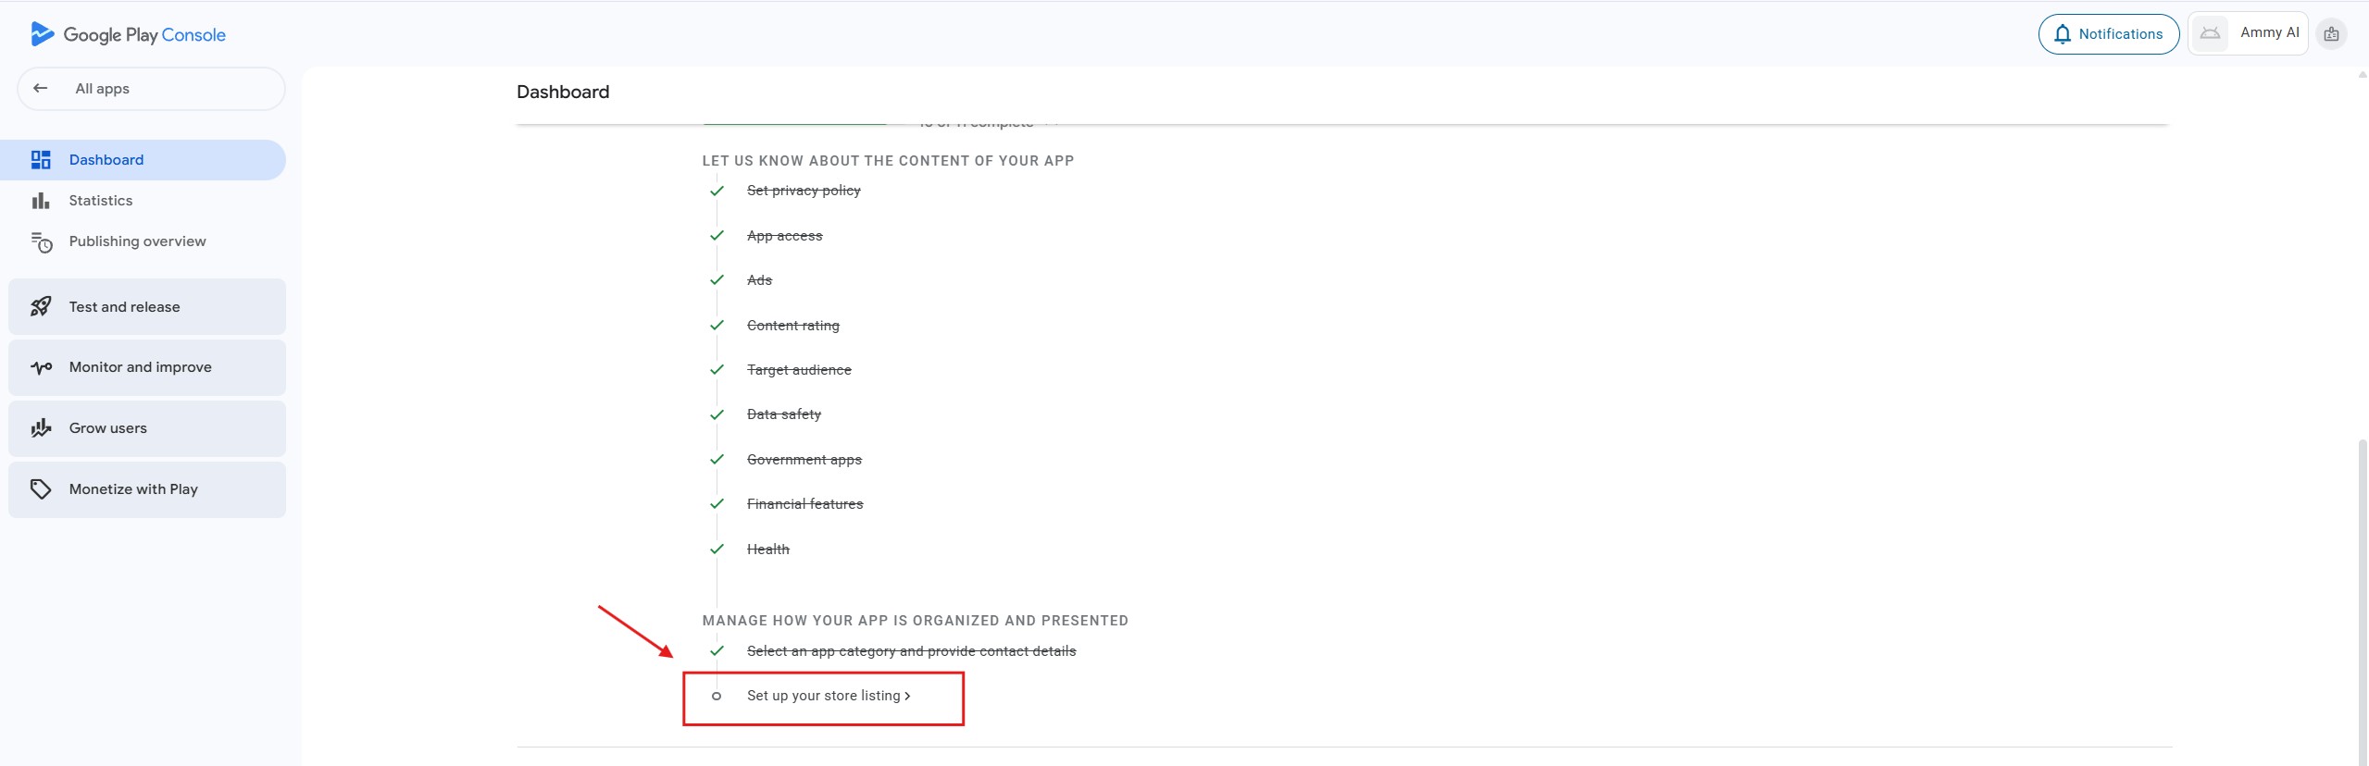The width and height of the screenshot is (2369, 766).
Task: Click the Ammy AI account switcher
Action: (x=2247, y=33)
